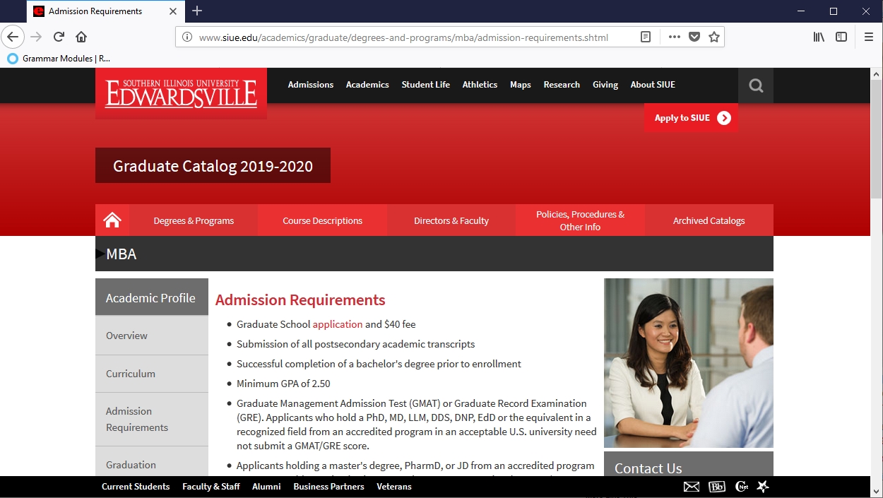Expand the Degrees & Programs menu
This screenshot has width=883, height=498.
pos(194,220)
